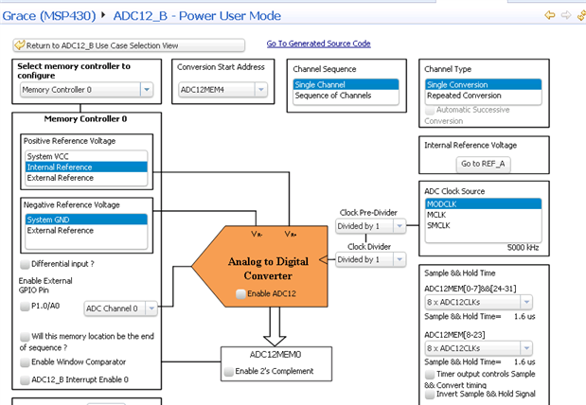Image resolution: width=586 pixels, height=405 pixels.
Task: Click the Go to REF_A button
Action: coord(483,164)
